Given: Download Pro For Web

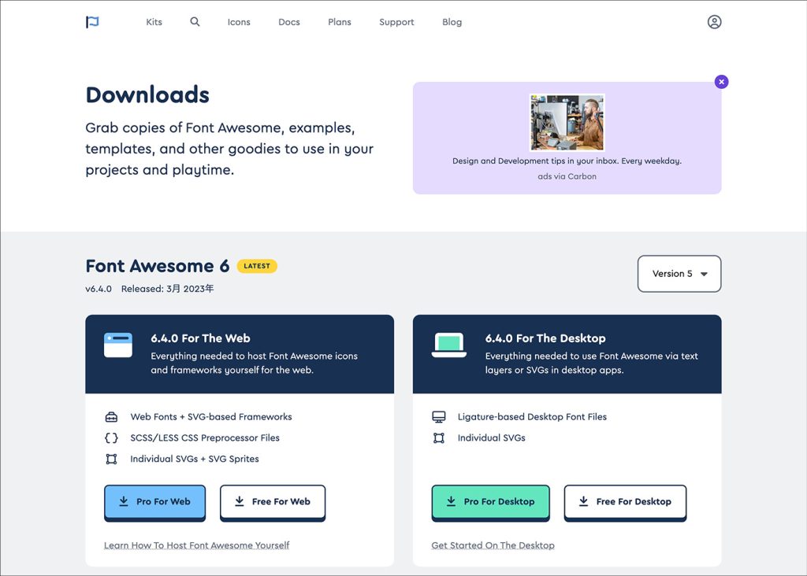Looking at the screenshot, I should click(x=154, y=501).
